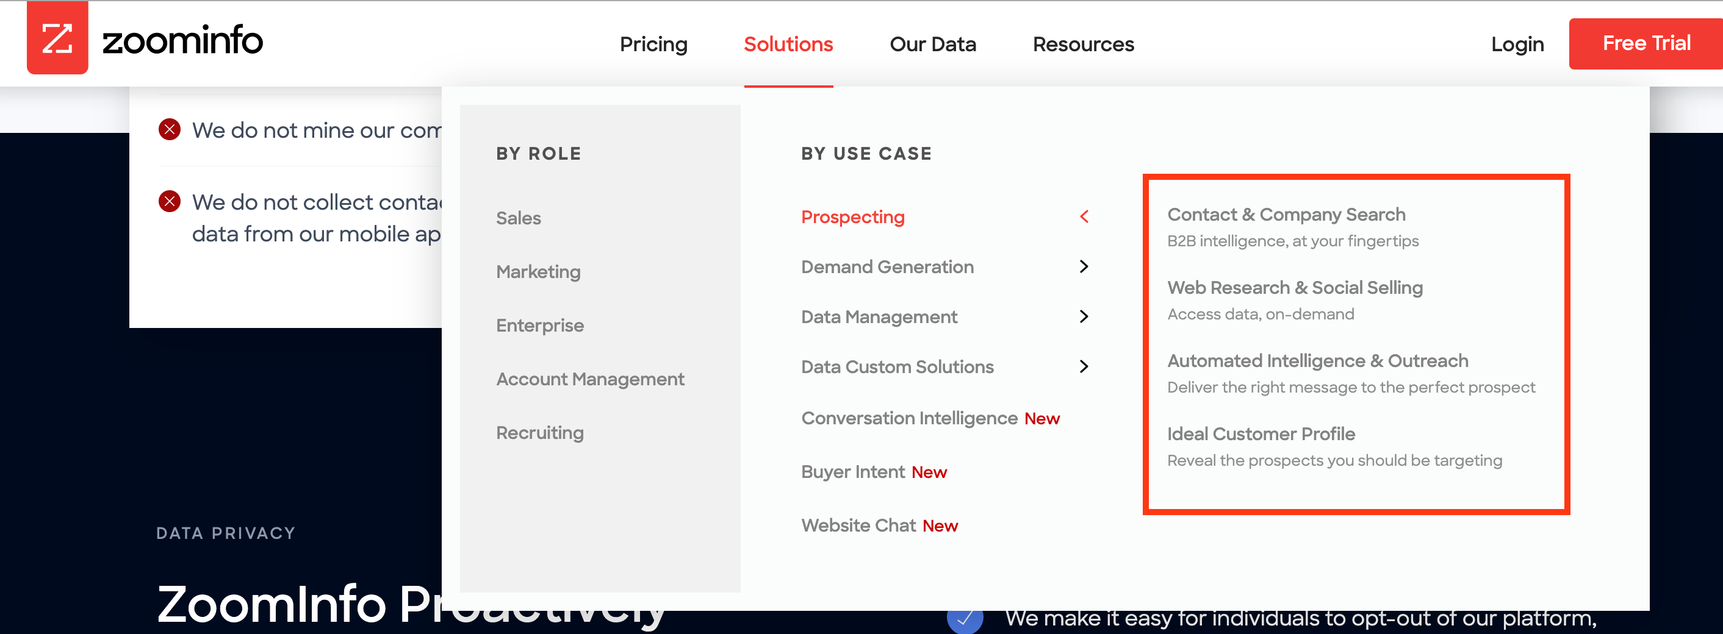1723x634 pixels.
Task: Click the Login link
Action: coord(1517,44)
